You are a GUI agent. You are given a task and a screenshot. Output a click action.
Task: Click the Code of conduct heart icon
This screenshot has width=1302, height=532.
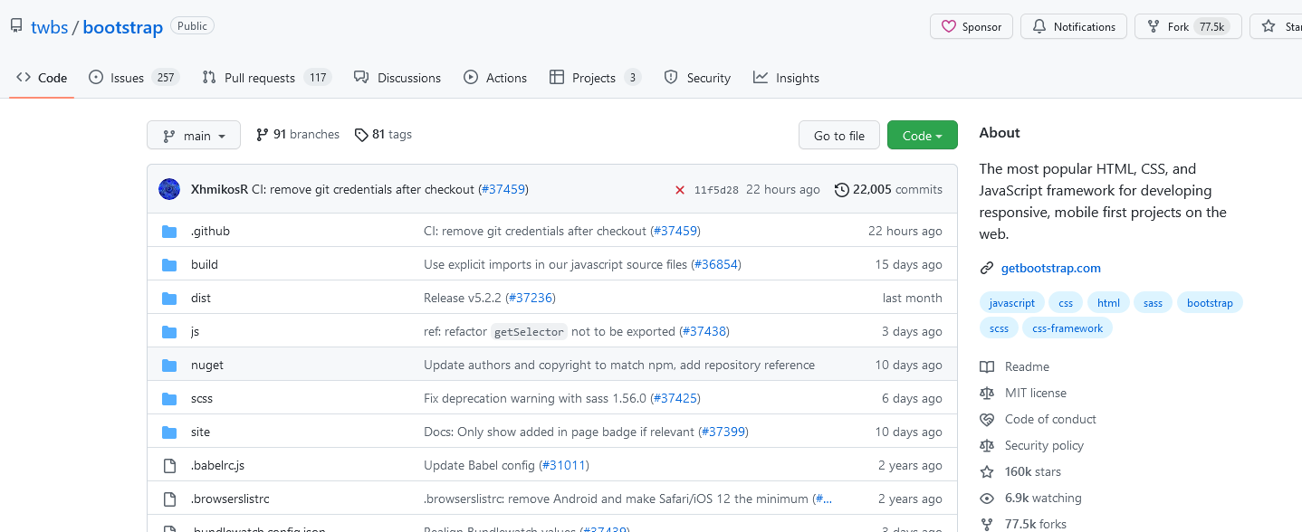click(x=987, y=419)
